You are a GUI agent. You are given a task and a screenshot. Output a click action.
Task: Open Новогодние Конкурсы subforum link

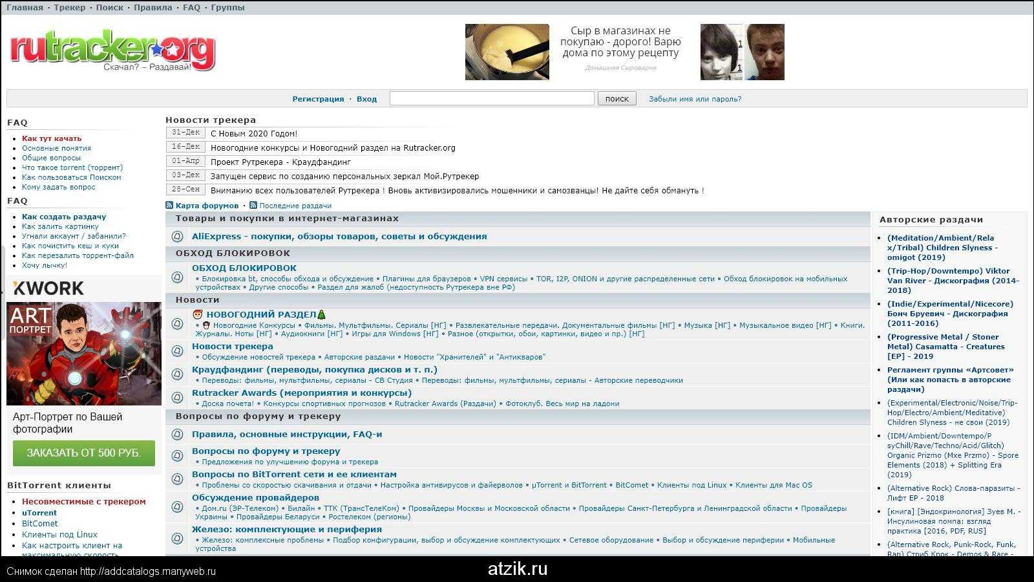pyautogui.click(x=254, y=325)
